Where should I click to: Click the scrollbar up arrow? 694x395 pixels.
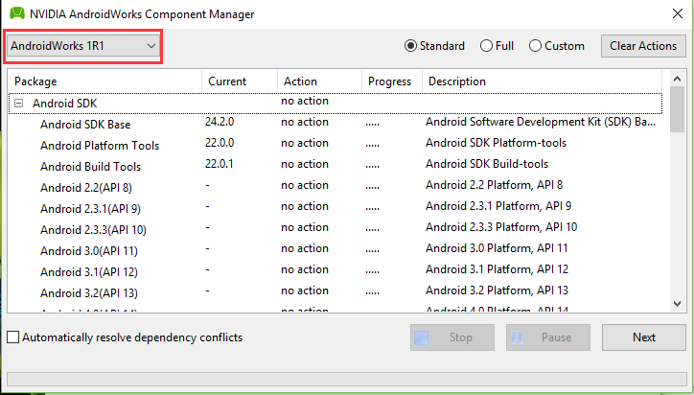677,79
